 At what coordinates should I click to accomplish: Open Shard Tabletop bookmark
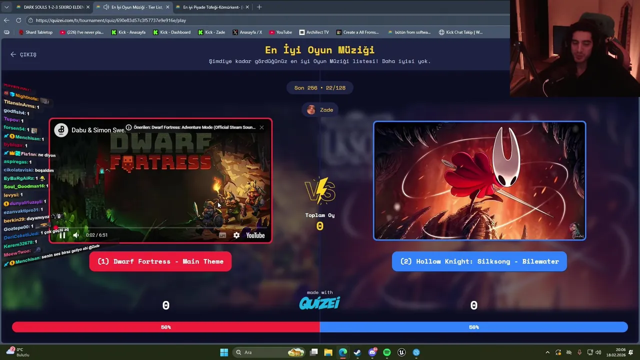(35, 32)
